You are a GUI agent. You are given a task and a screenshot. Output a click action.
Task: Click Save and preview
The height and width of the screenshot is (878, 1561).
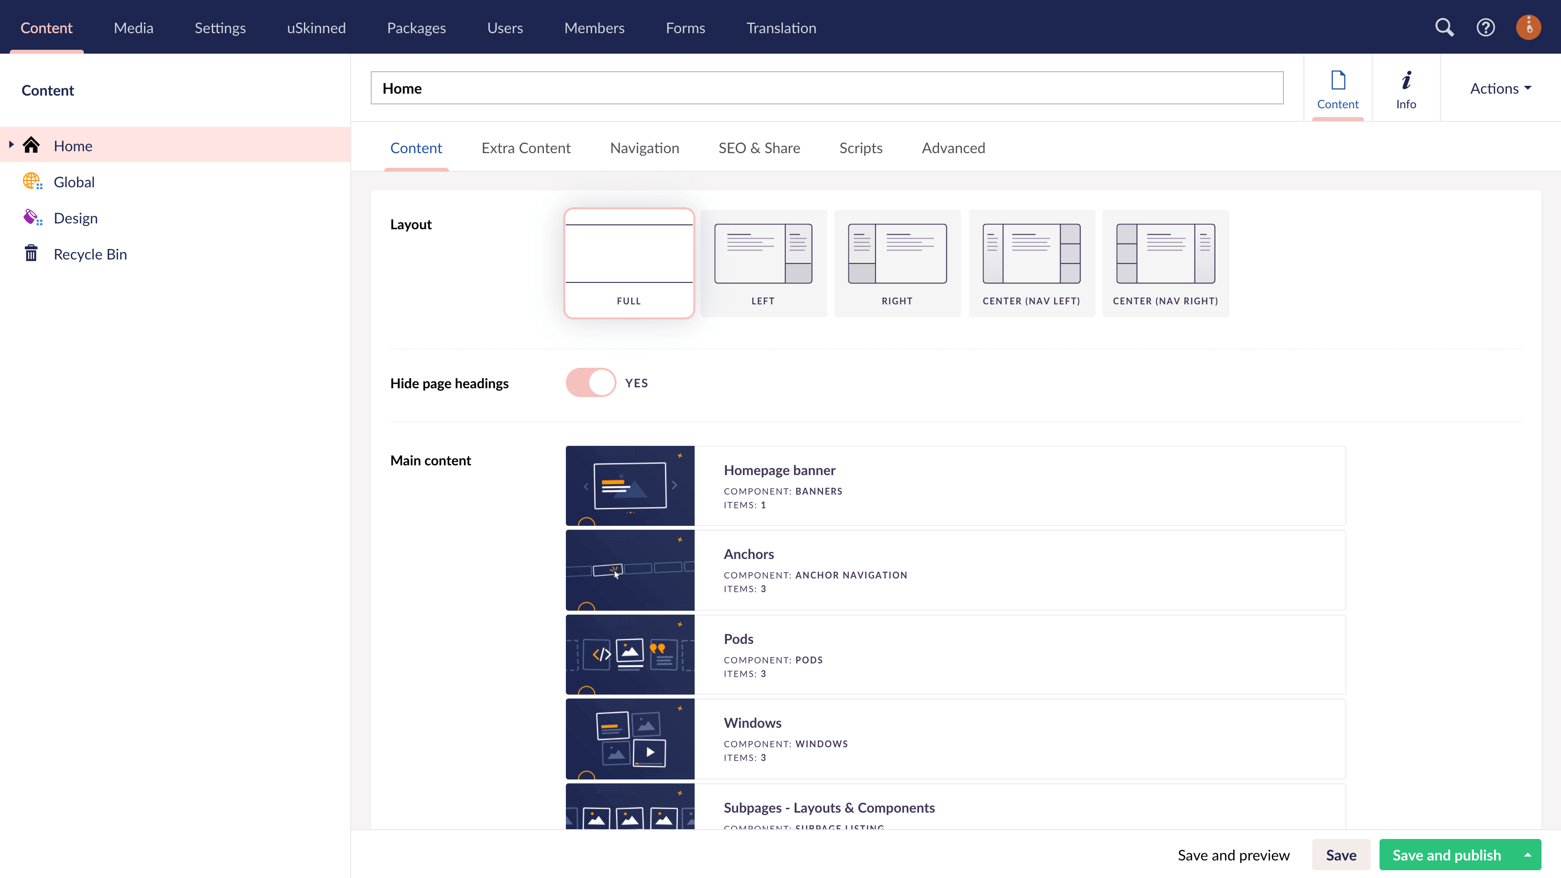click(1233, 855)
